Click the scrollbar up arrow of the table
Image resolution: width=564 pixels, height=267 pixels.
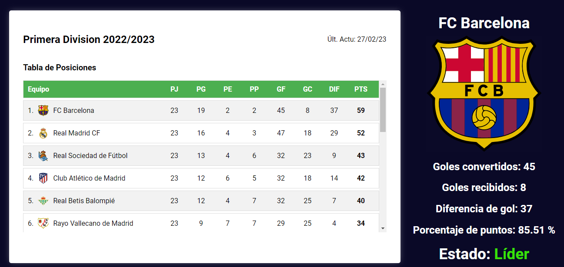tap(383, 84)
